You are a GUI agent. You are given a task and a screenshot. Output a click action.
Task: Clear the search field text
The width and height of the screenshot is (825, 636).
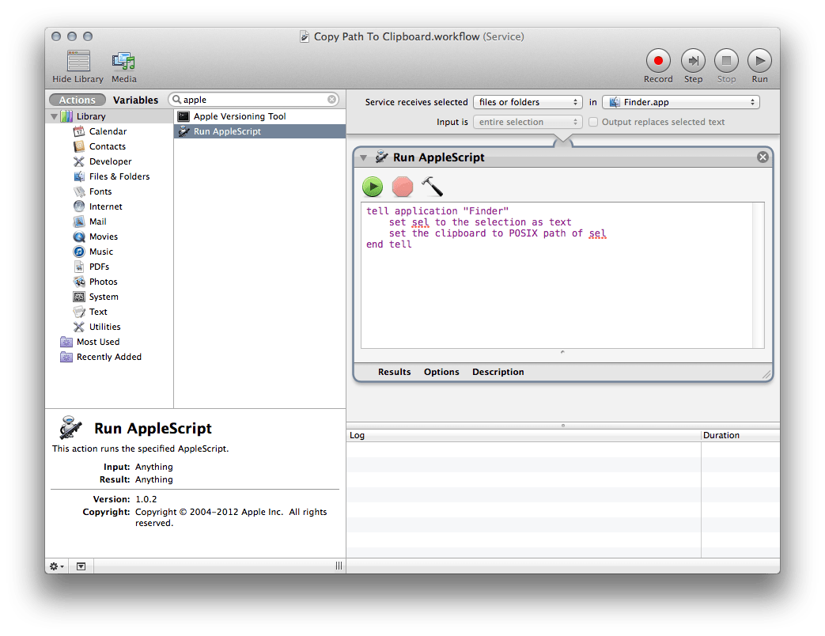point(332,100)
